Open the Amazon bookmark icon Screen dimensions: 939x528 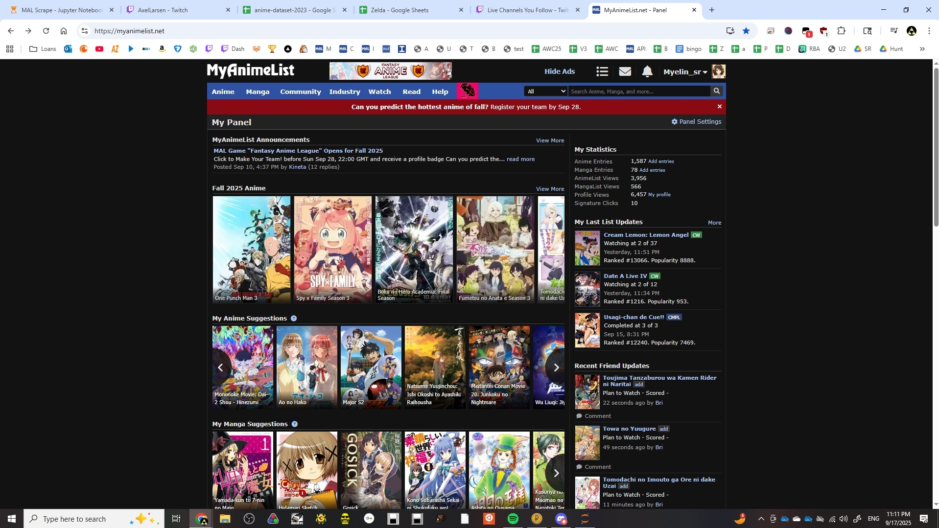click(162, 49)
